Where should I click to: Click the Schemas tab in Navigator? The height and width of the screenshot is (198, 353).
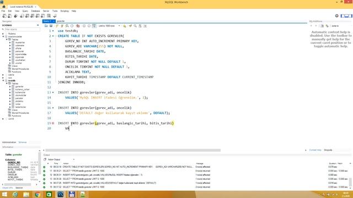point(23,142)
